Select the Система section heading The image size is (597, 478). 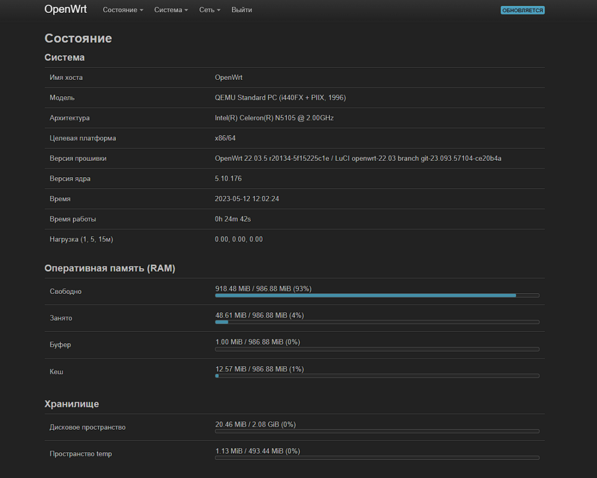click(64, 58)
